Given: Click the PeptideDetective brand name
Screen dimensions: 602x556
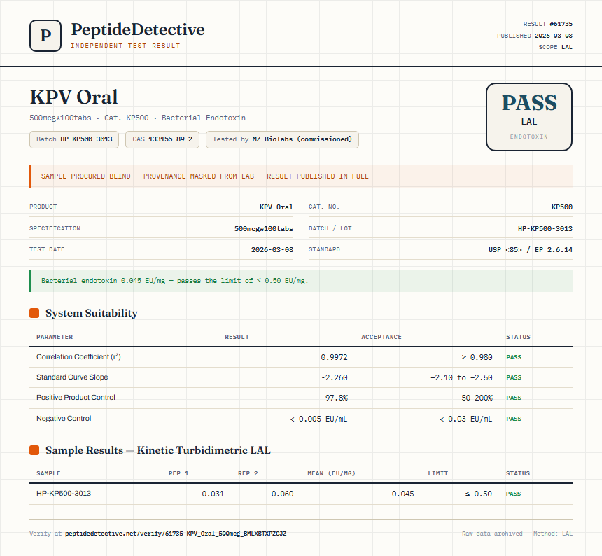Looking at the screenshot, I should click(138, 29).
